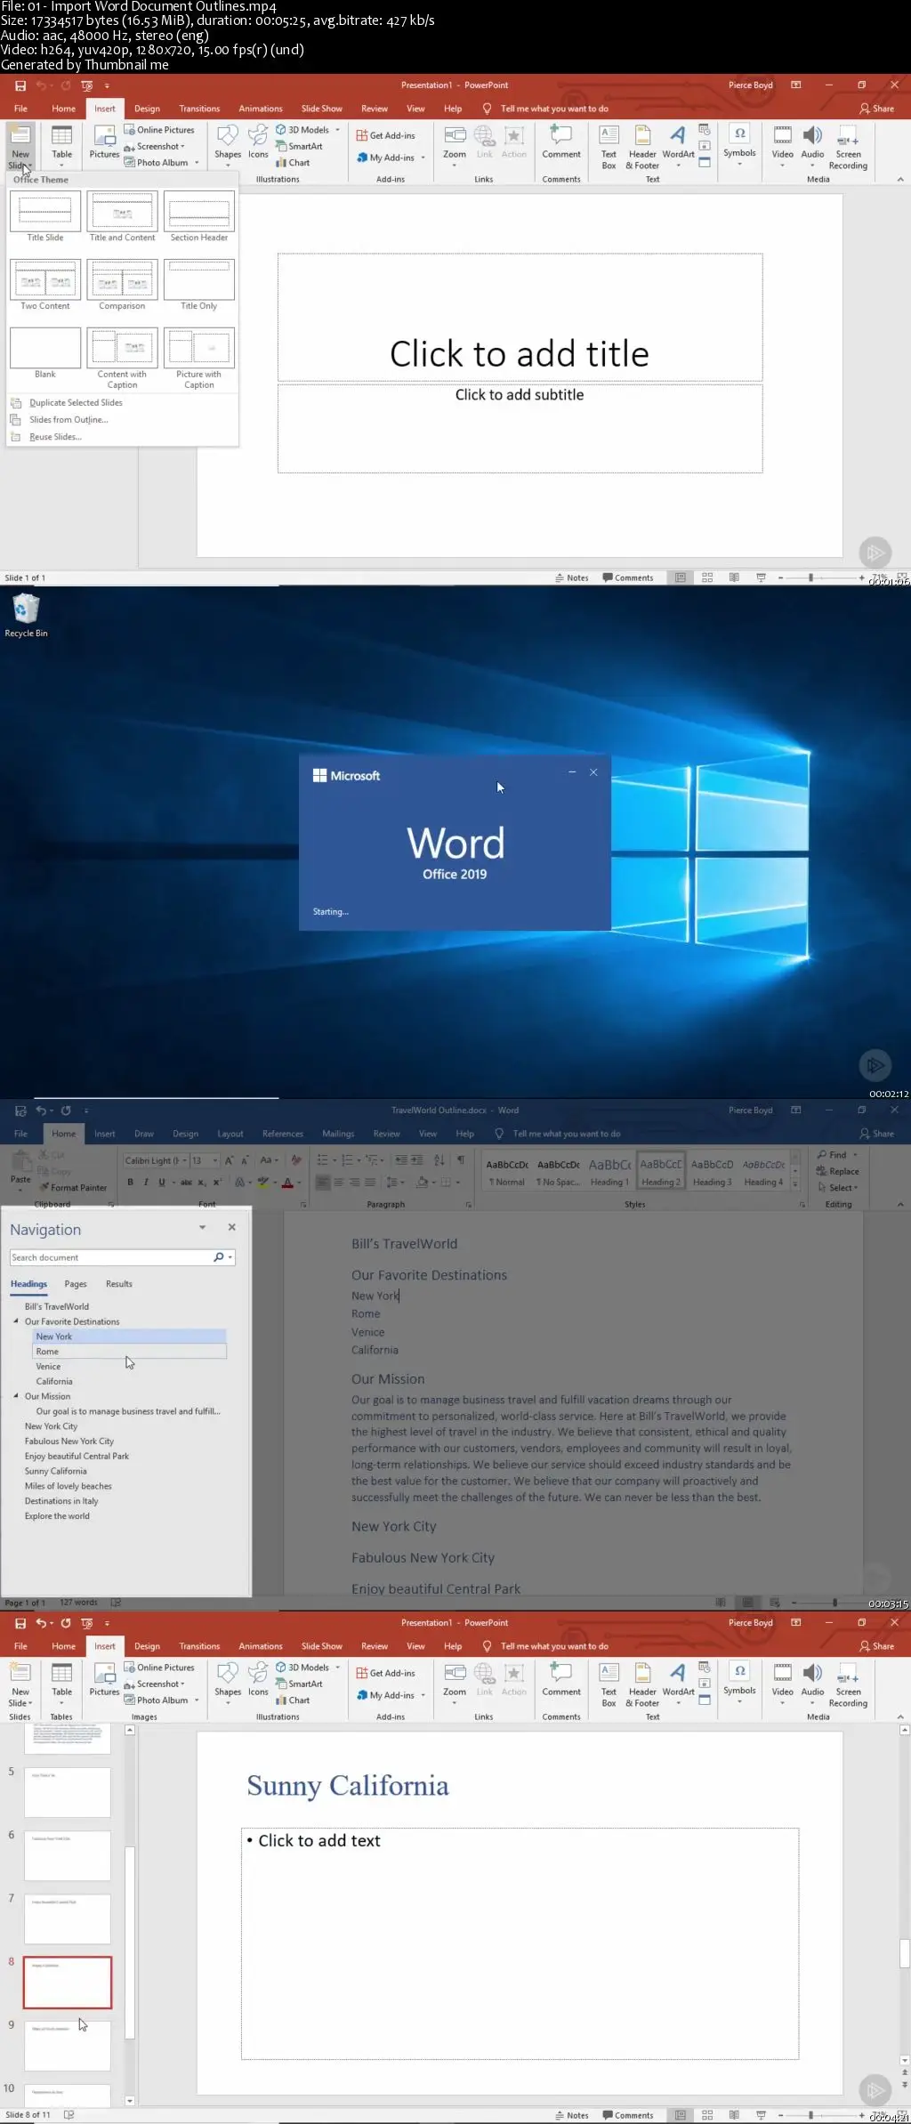
Task: Close the Word Navigation pane
Action: pos(232,1227)
